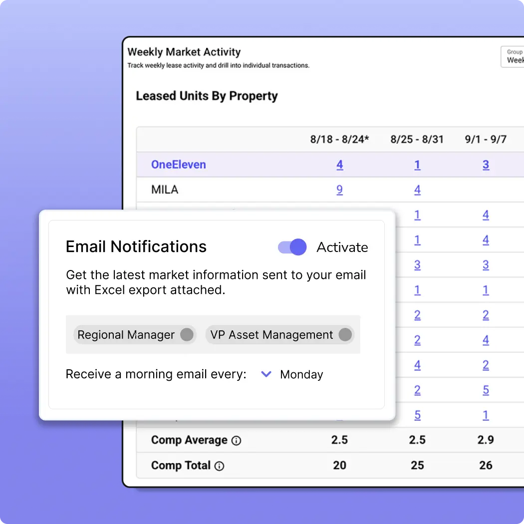Click MILA's 8/25 - 8/31 value 4
This screenshot has height=524, width=524.
tap(417, 190)
